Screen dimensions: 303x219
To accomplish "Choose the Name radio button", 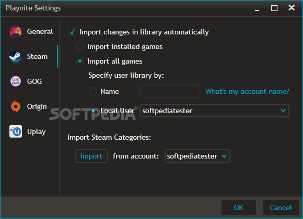I will (x=93, y=91).
